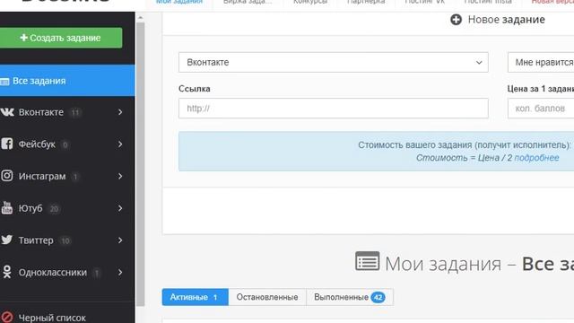Switch to the Активные tab
Viewport: 574px width, 323px height.
tap(196, 297)
